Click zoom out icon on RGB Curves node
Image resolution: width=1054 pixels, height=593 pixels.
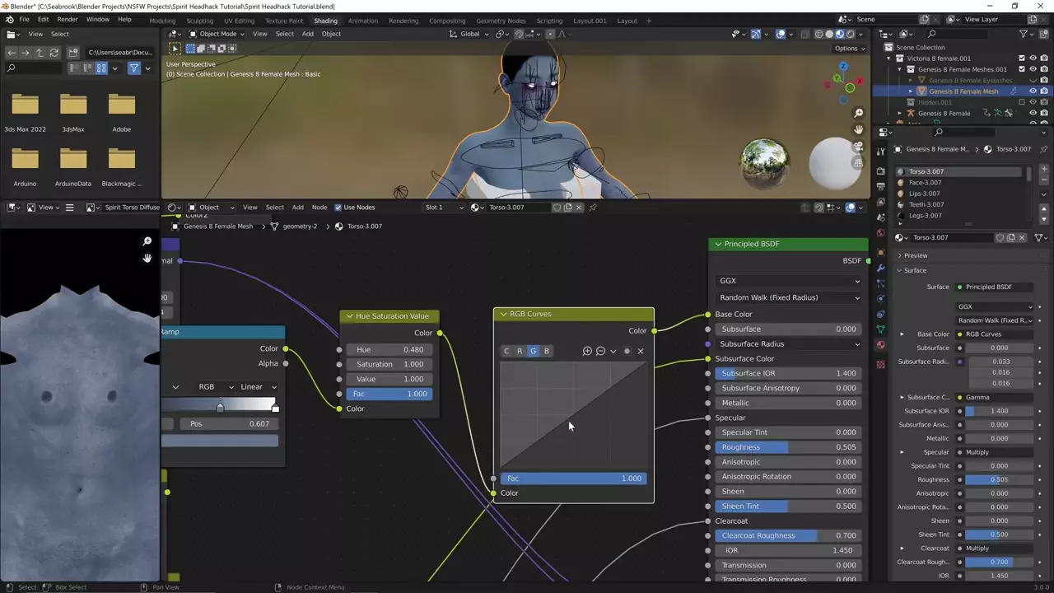point(600,351)
